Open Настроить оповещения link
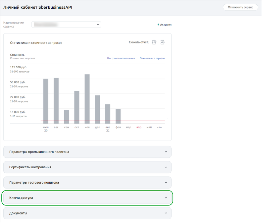This screenshot has height=223, width=262. click(x=121, y=58)
